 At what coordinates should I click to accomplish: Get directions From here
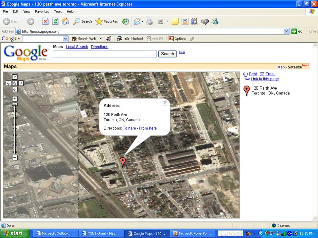click(x=148, y=128)
